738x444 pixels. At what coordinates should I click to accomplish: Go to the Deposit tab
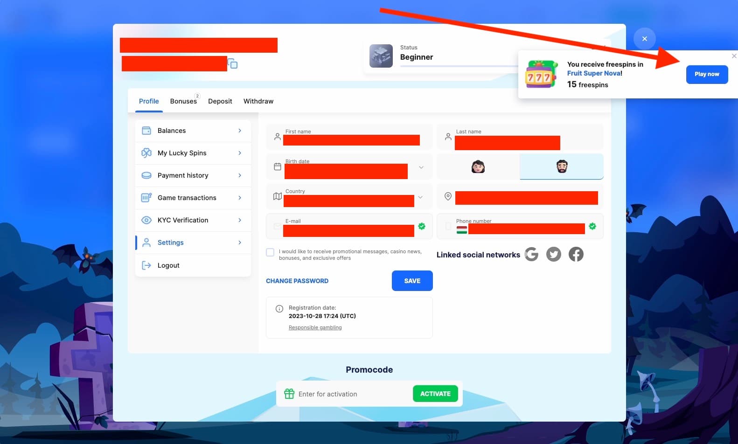tap(220, 101)
